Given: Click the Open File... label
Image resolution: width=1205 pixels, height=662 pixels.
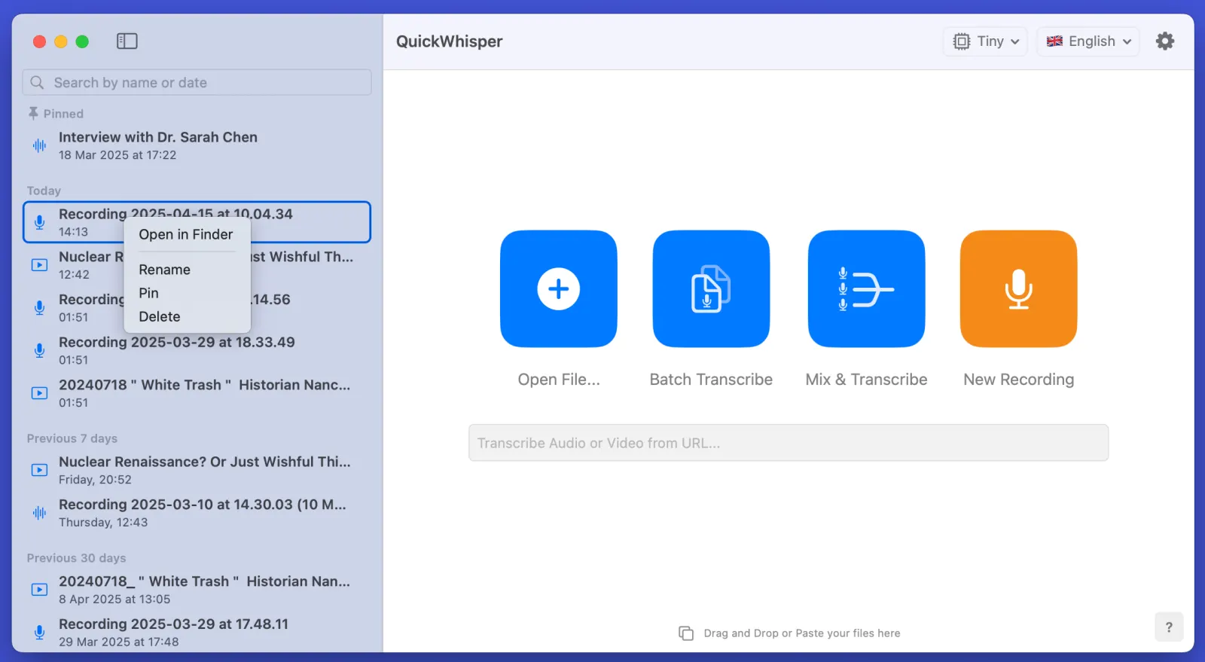Looking at the screenshot, I should [559, 380].
